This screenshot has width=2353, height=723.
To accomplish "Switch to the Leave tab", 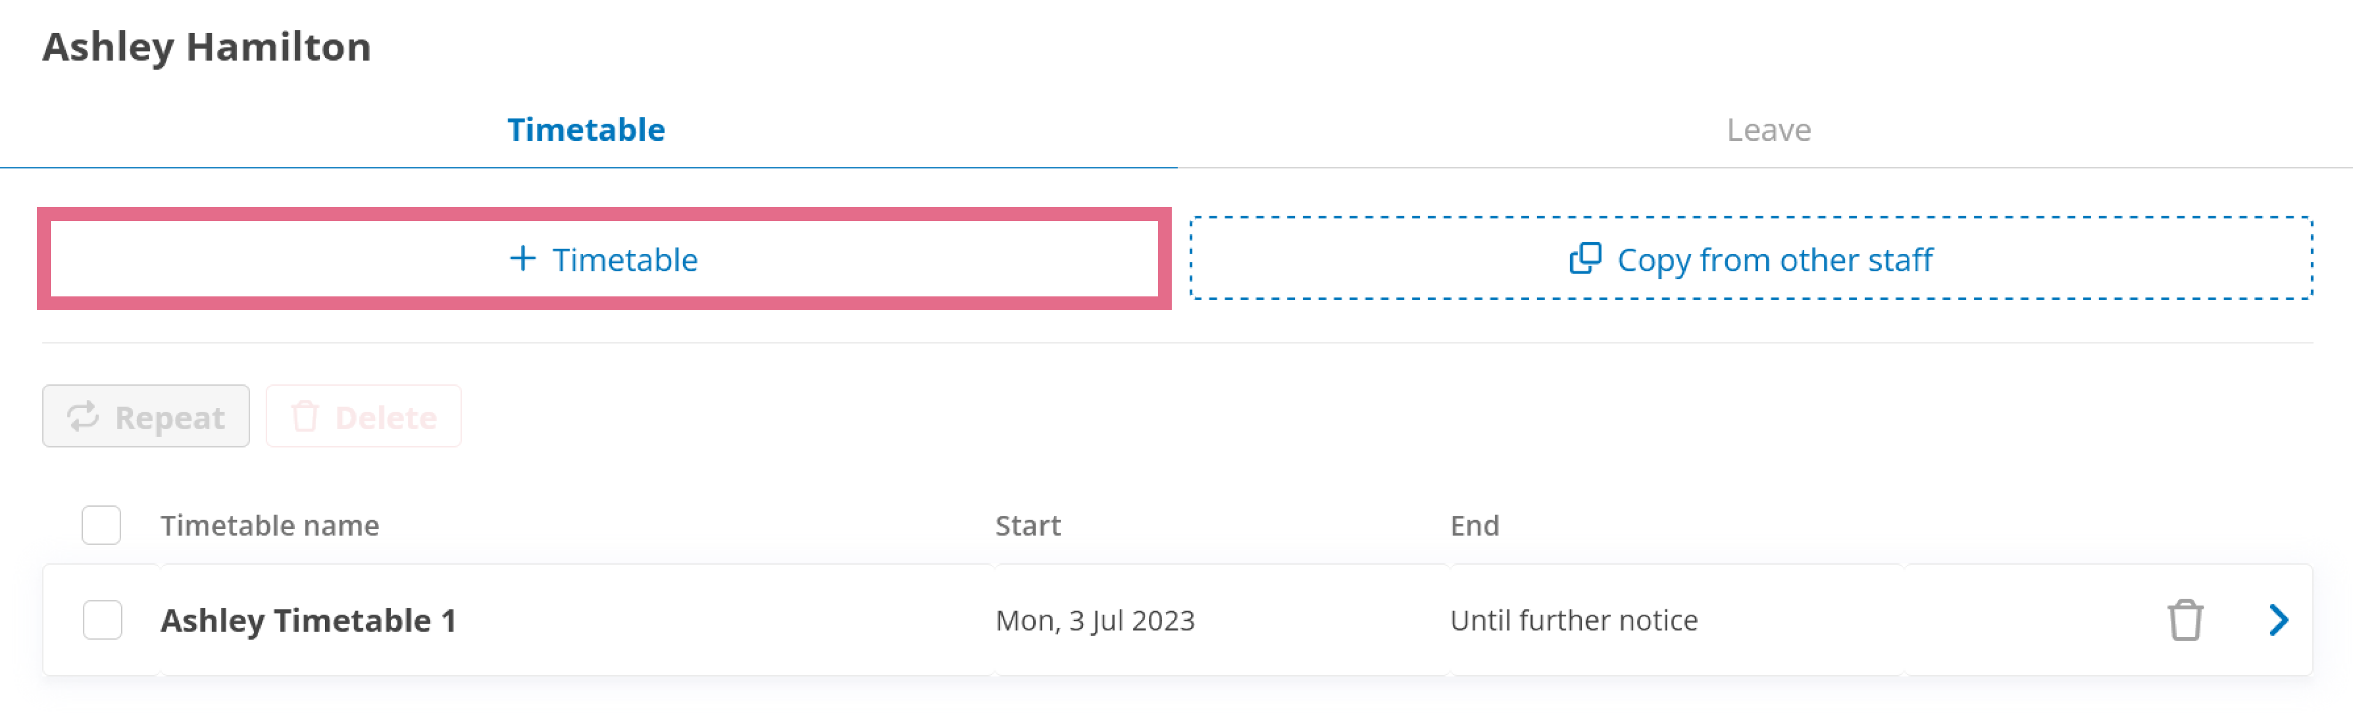I will pos(1768,130).
